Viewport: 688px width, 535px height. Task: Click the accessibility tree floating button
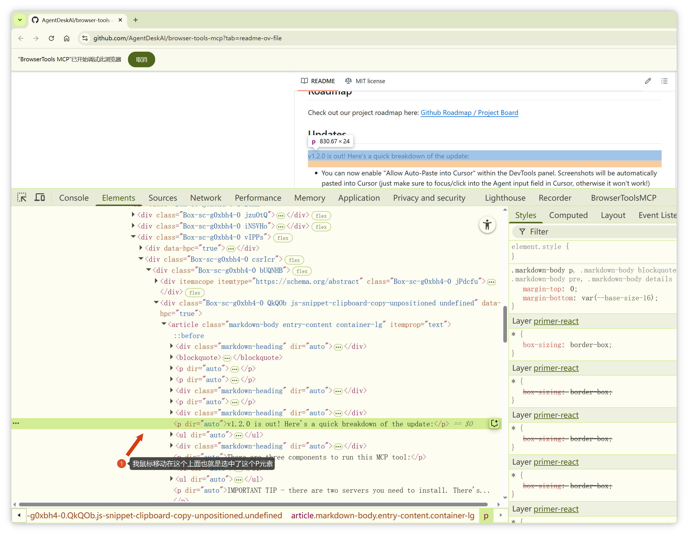(x=487, y=225)
